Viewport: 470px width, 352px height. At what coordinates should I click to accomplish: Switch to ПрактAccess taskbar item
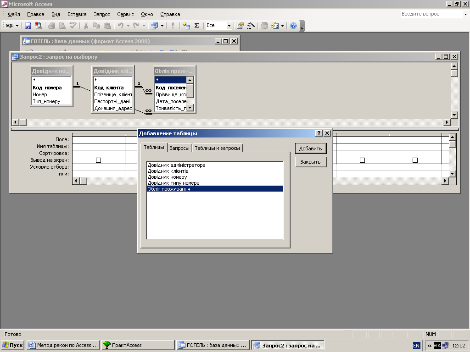(138, 345)
